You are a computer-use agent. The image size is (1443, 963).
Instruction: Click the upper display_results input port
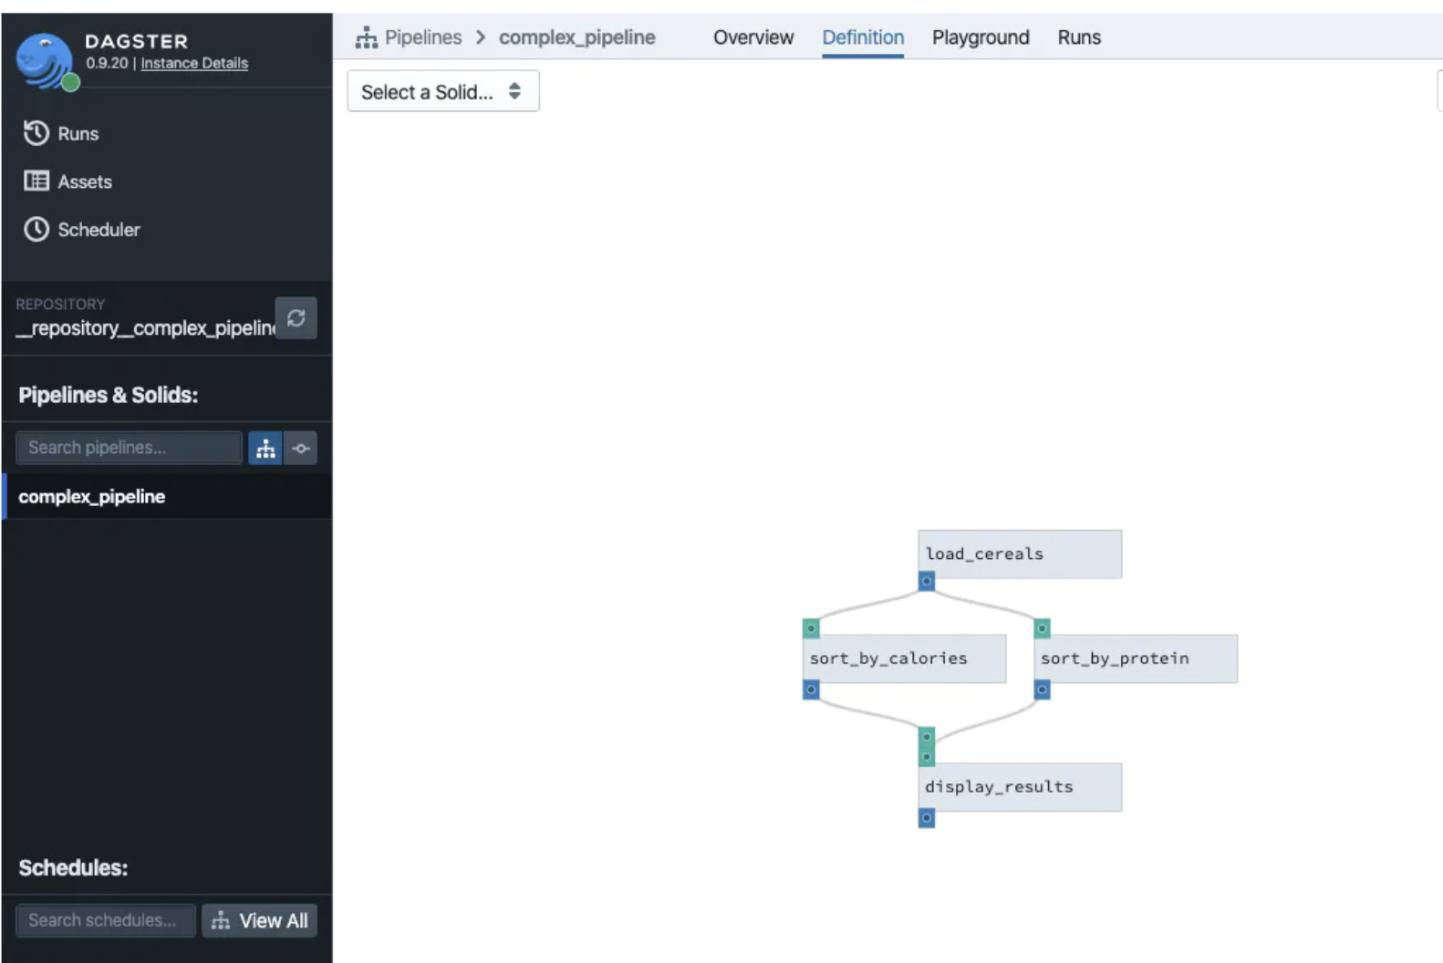click(927, 736)
